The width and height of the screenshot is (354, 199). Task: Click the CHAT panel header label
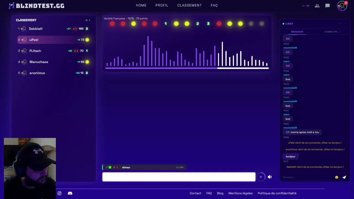(x=289, y=24)
